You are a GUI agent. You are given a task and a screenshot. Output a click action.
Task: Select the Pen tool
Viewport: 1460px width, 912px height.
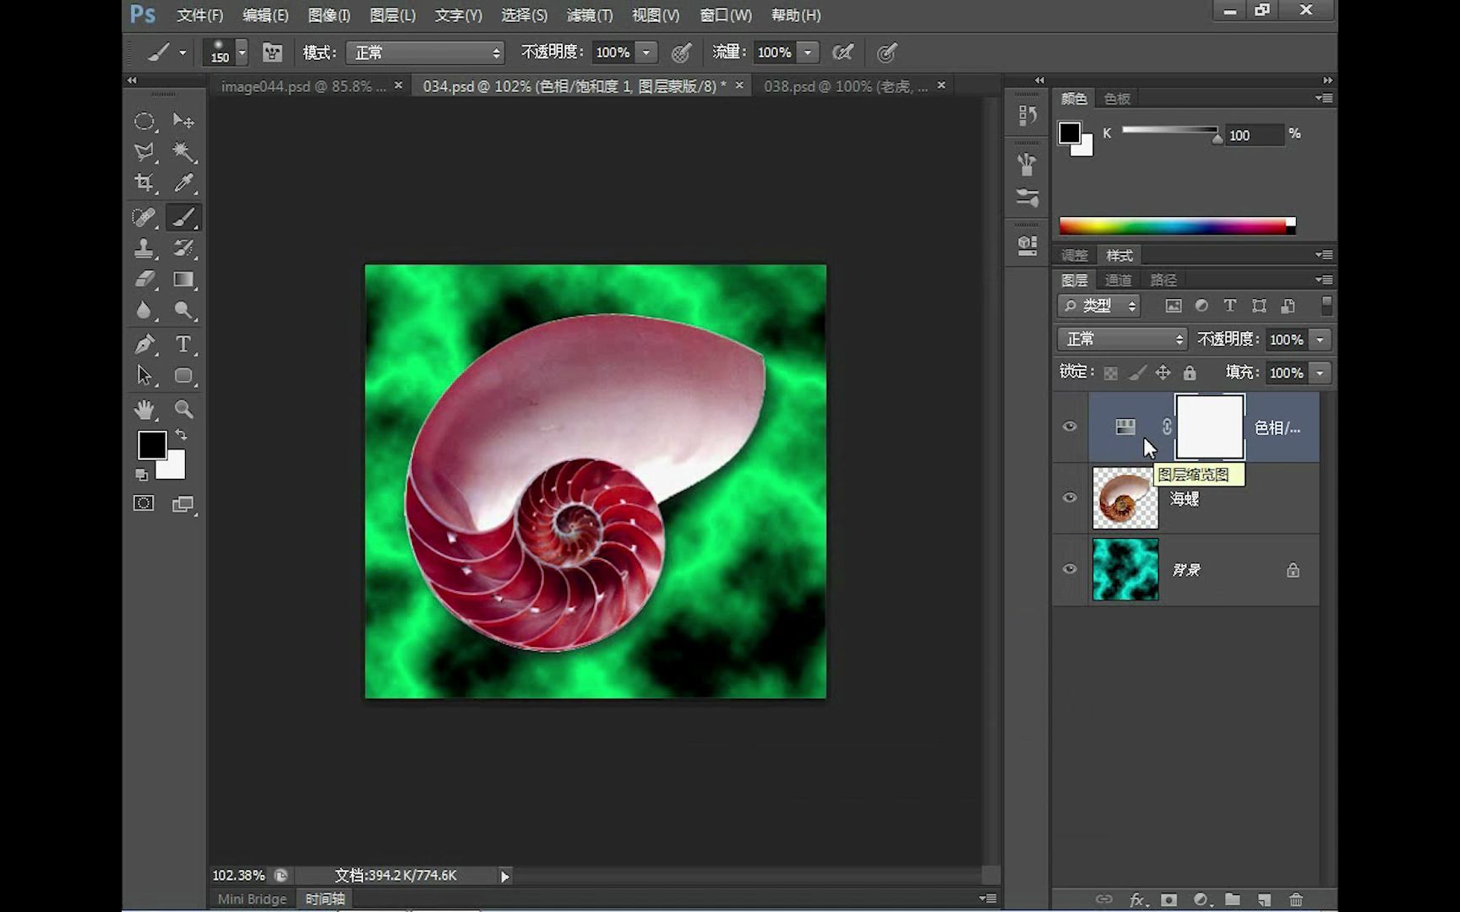click(144, 345)
